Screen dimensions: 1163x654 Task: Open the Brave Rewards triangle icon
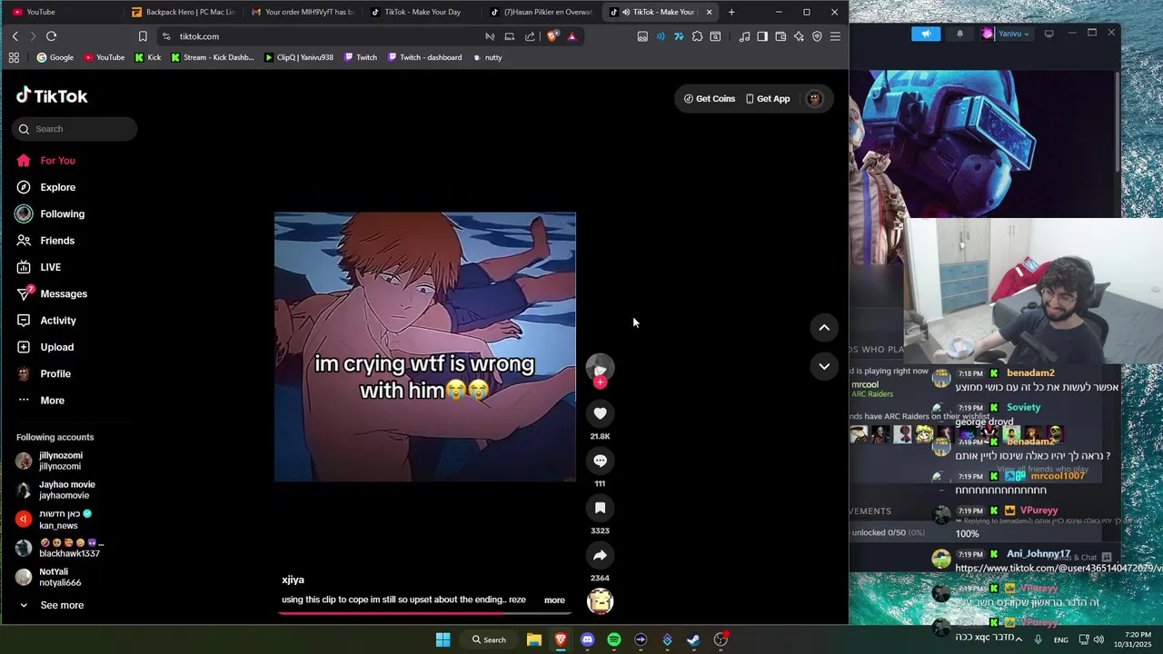[x=572, y=36]
